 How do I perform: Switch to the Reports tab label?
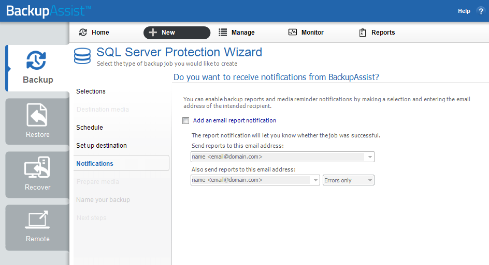pos(383,33)
